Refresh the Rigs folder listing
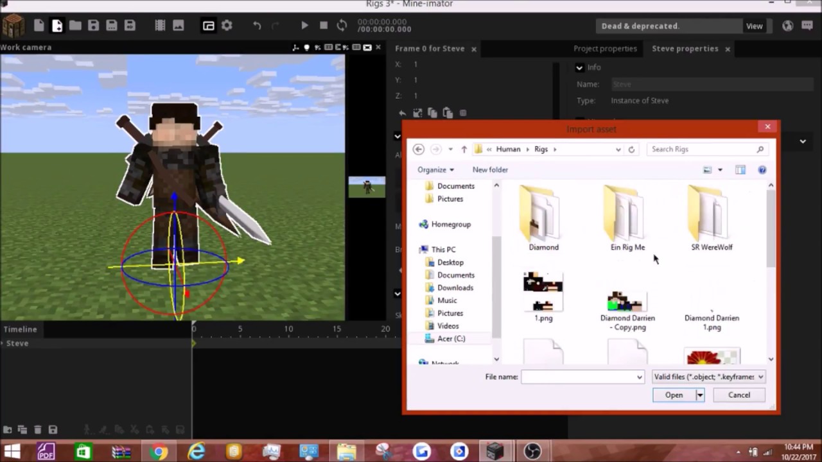This screenshot has height=462, width=822. click(631, 149)
